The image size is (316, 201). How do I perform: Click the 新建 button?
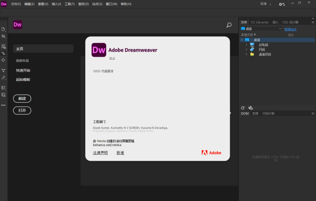[x=22, y=99]
